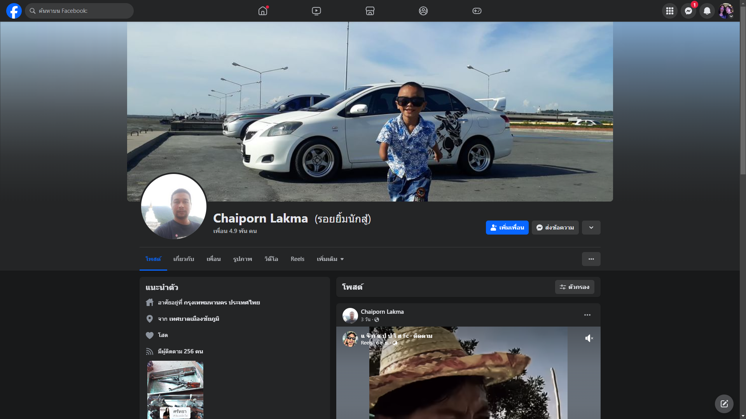This screenshot has width=746, height=419.
Task: Open the apps grid menu
Action: point(669,11)
